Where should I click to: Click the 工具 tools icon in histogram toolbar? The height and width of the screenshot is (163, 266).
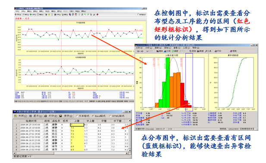tap(206, 51)
